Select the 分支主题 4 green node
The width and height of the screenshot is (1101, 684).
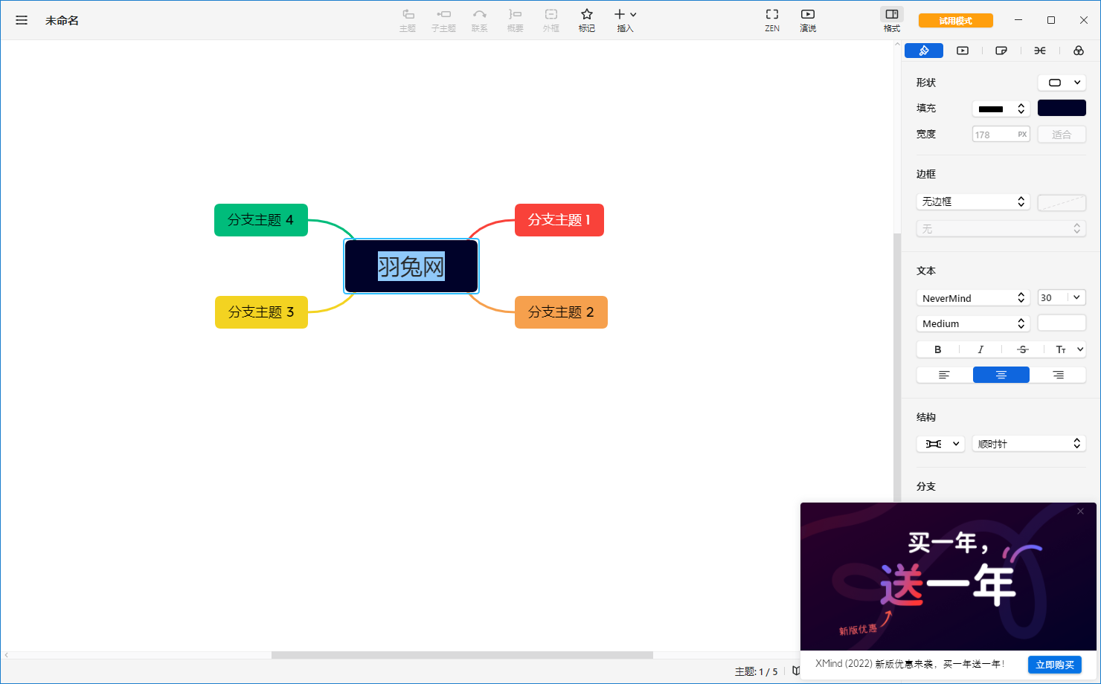pyautogui.click(x=261, y=220)
